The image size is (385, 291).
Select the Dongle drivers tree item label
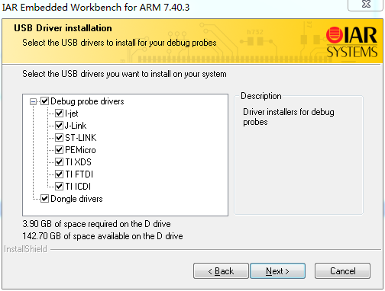pyautogui.click(x=76, y=199)
